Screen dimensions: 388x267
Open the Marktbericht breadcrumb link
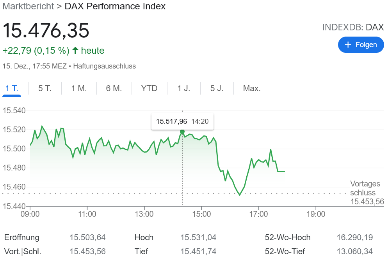pos(28,6)
